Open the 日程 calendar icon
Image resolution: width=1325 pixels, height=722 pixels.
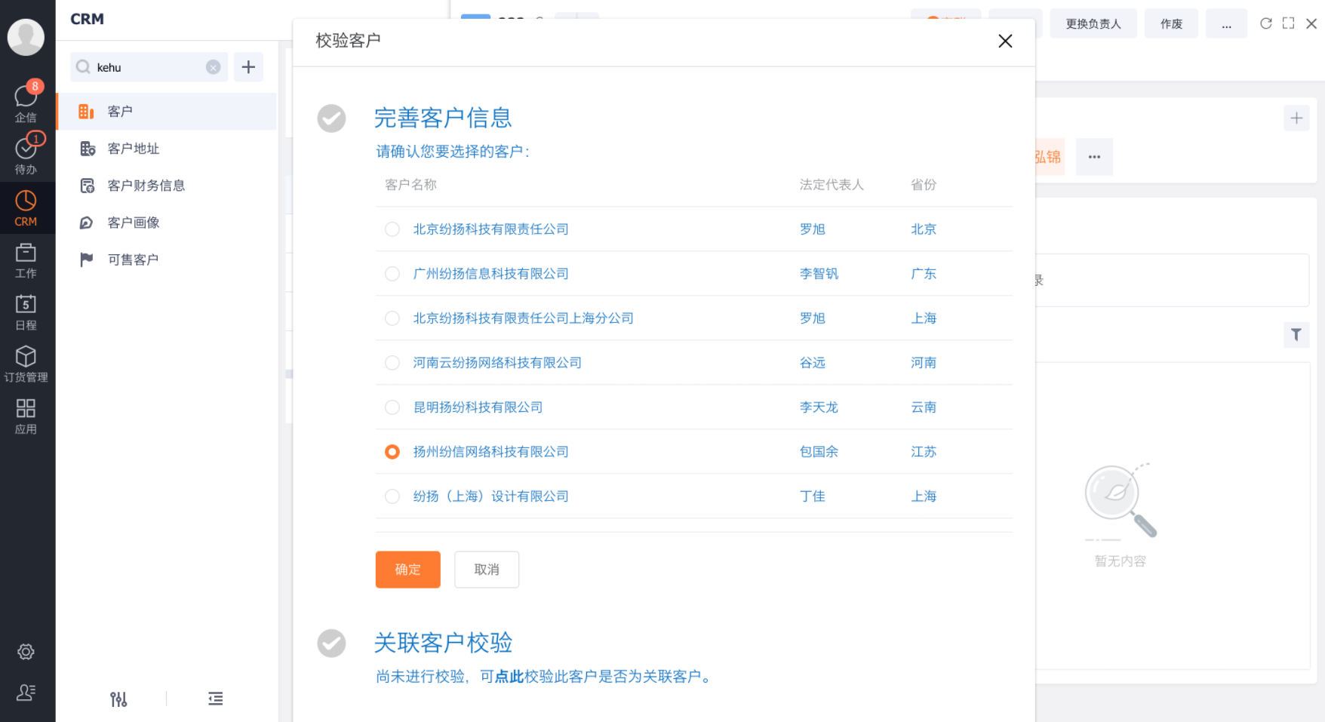point(26,312)
